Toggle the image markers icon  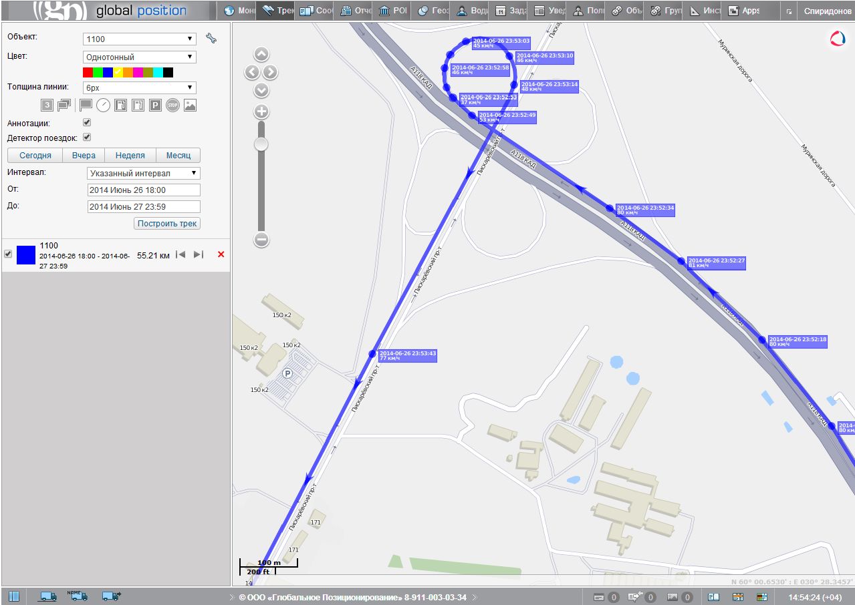[190, 105]
